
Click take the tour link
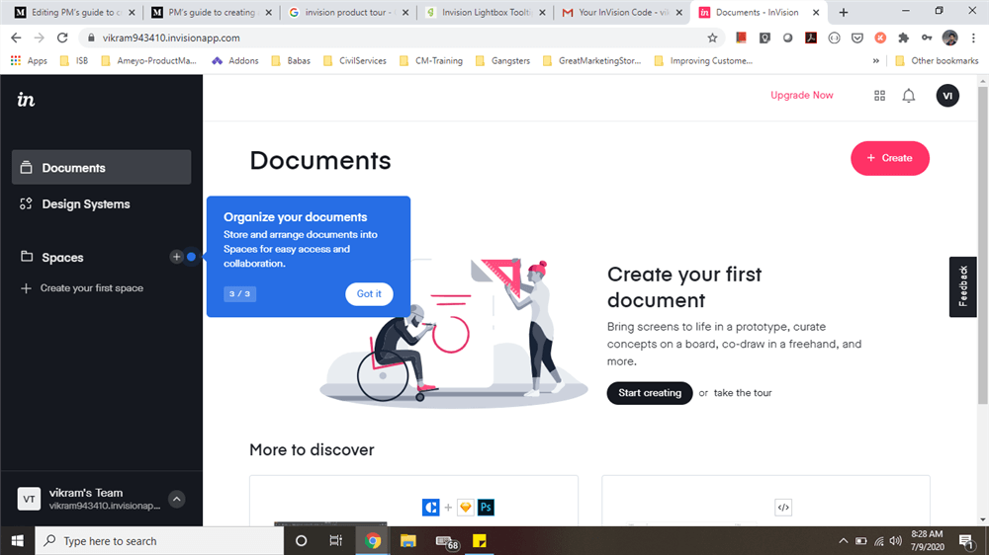click(743, 392)
